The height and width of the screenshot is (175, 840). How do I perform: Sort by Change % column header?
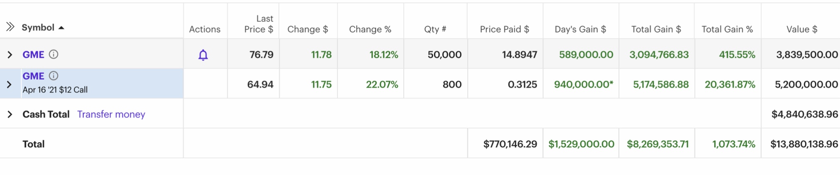(370, 29)
